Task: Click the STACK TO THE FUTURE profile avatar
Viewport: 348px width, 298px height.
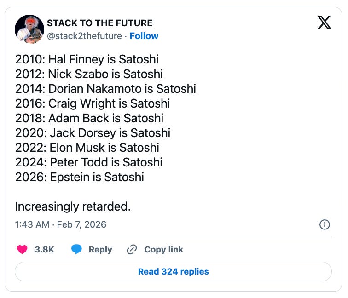Action: click(x=29, y=29)
